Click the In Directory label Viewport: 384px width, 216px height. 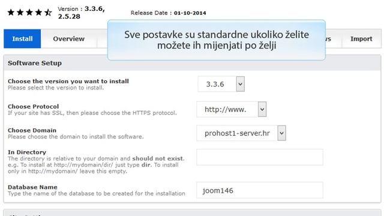point(27,152)
